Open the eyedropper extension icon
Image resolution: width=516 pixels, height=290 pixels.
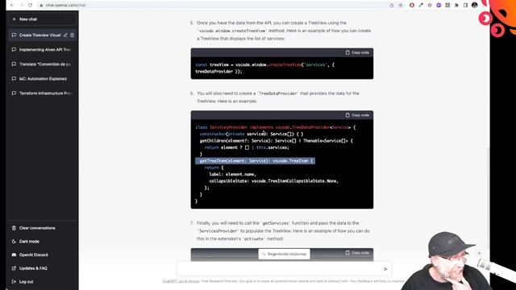point(421,6)
